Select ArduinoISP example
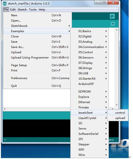This screenshot has height=159, width=133. point(90,84)
